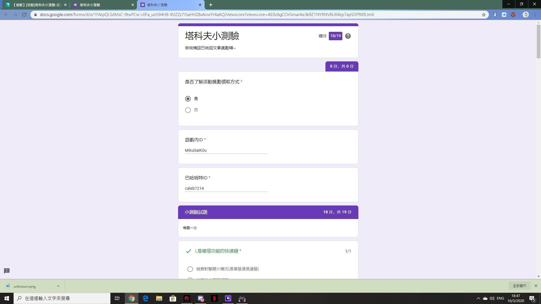
Task: Click the OneDrive cloud tray icon
Action: click(485, 298)
